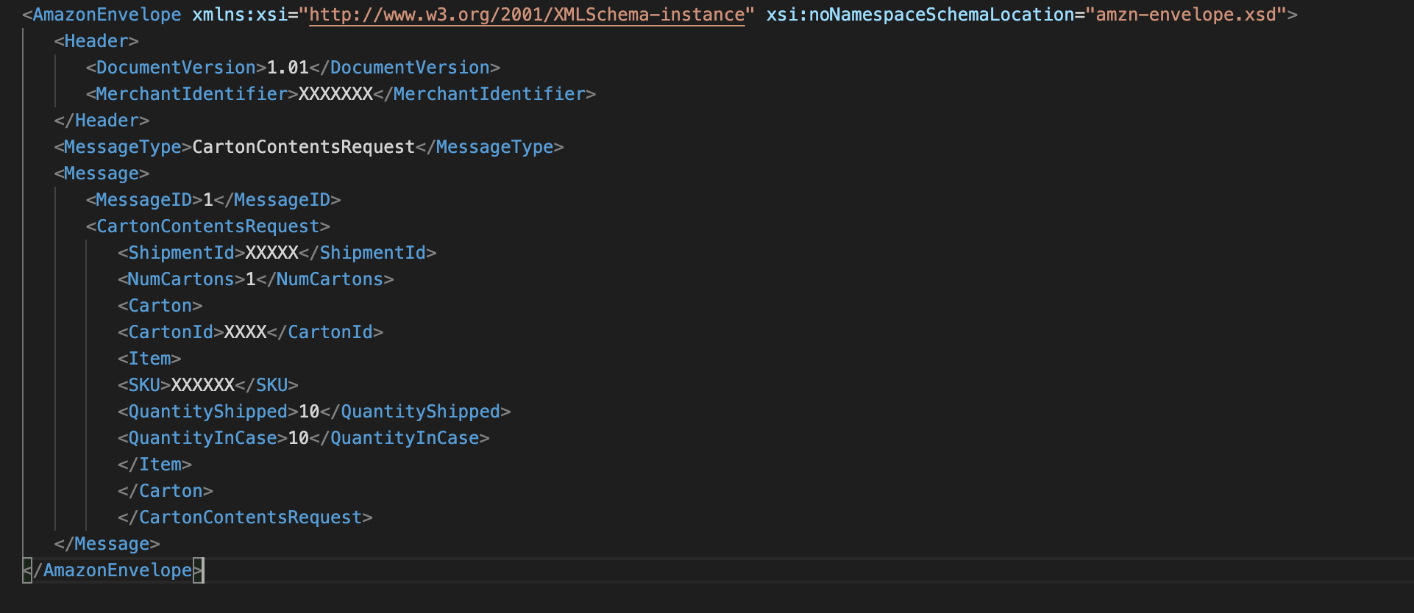This screenshot has width=1414, height=613.
Task: Click the closing SKU tag
Action: point(267,385)
